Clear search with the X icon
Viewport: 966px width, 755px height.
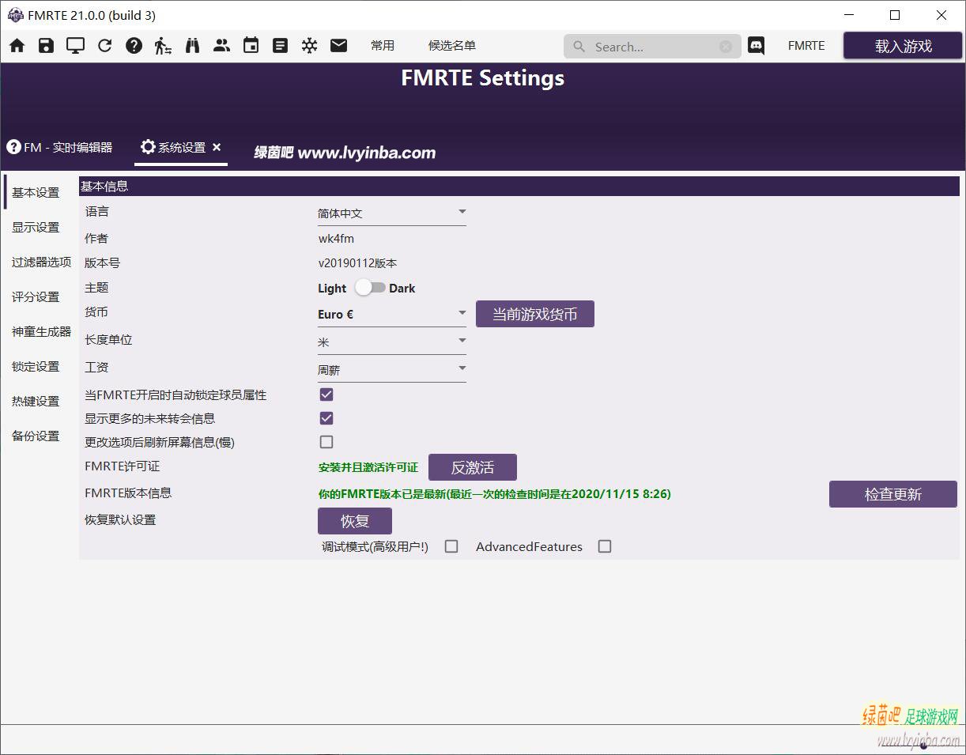pyautogui.click(x=726, y=47)
